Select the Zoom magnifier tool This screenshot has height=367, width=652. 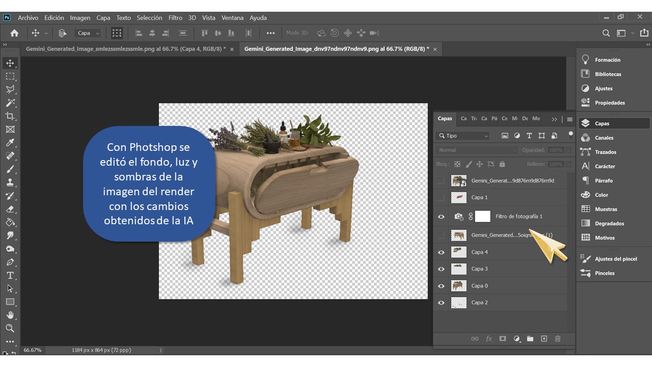click(10, 328)
